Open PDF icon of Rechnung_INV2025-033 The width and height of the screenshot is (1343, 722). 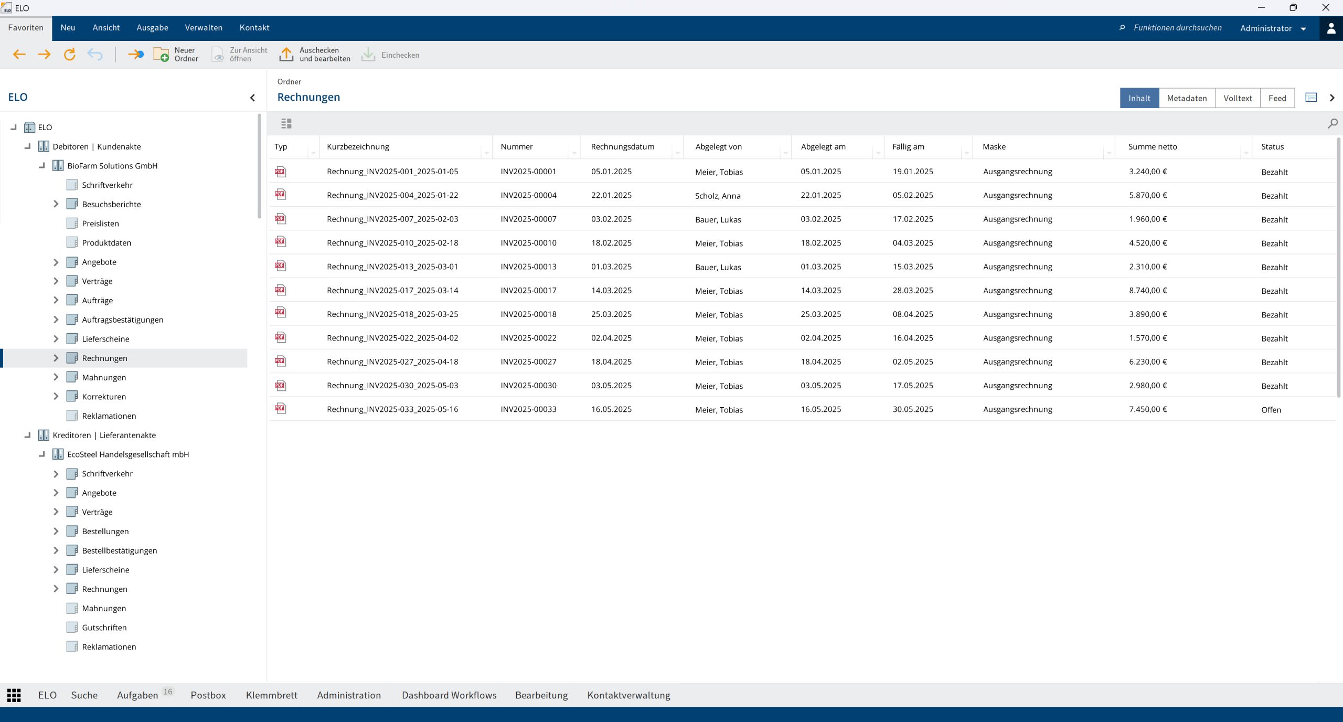[x=281, y=409]
